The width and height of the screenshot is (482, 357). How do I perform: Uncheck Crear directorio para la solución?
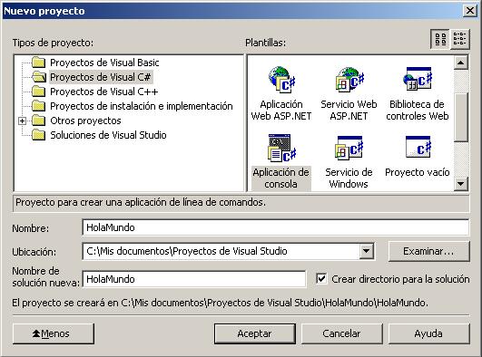pos(321,279)
